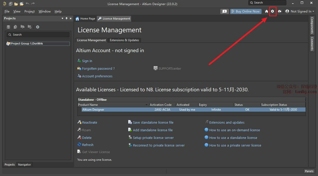Open the Projects panel dropdown arrow
This screenshot has width=318, height=176.
tap(63, 18)
